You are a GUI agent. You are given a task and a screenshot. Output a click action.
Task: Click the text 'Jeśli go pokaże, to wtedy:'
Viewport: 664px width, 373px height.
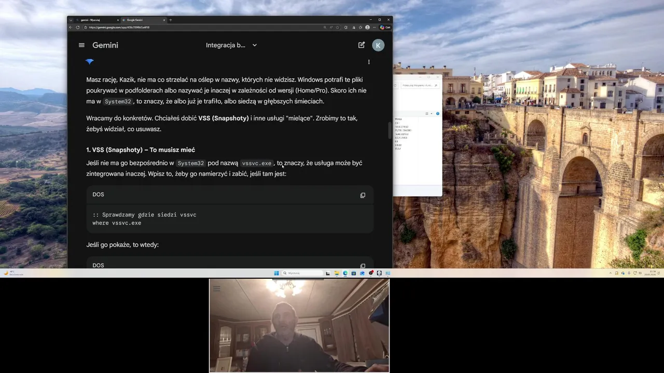click(x=122, y=245)
